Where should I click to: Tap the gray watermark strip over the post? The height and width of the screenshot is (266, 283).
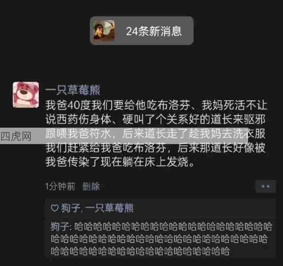click(x=124, y=136)
